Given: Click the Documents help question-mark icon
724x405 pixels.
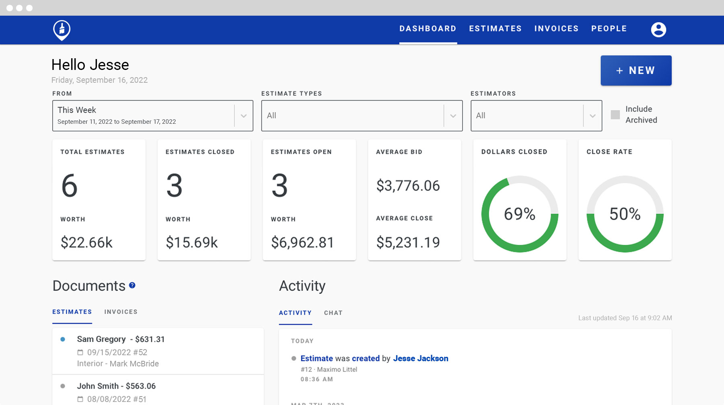Looking at the screenshot, I should (x=132, y=285).
